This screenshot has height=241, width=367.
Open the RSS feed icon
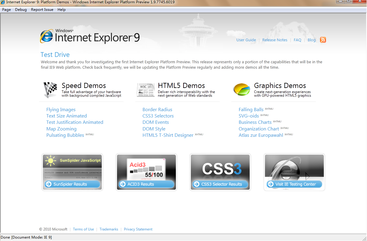(323, 39)
